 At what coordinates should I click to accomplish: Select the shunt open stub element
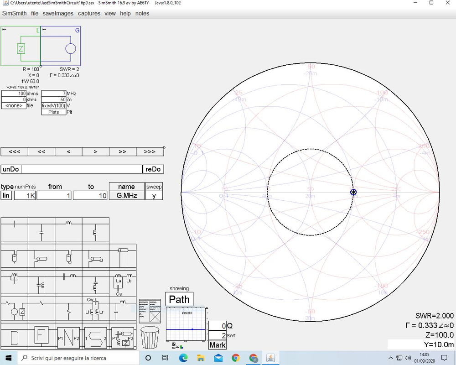[x=41, y=256]
